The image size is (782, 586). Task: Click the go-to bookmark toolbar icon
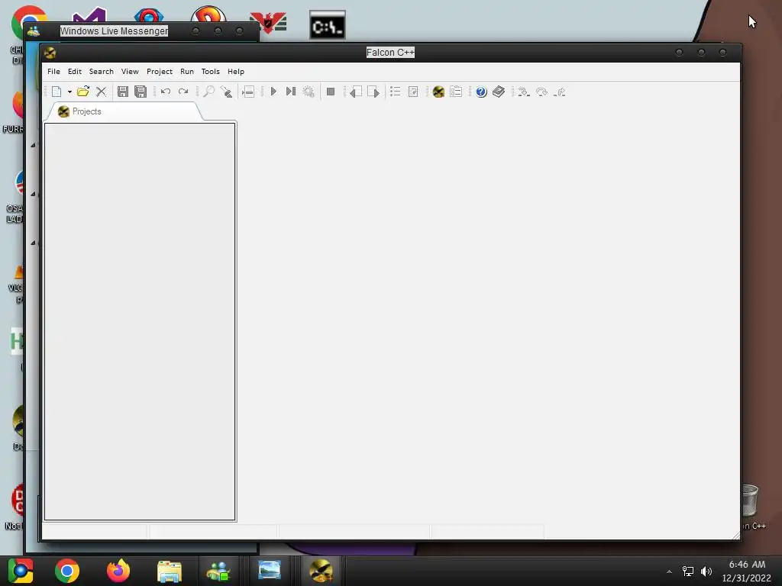coord(413,92)
